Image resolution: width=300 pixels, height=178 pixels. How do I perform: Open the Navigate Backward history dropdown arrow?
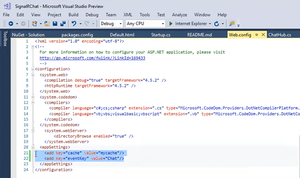click(x=17, y=24)
